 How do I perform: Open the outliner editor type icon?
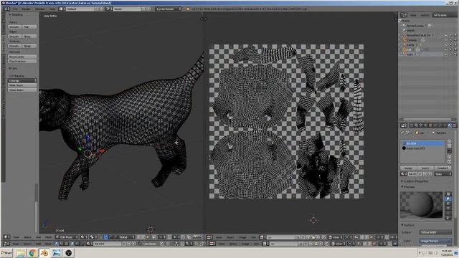pyautogui.click(x=404, y=15)
